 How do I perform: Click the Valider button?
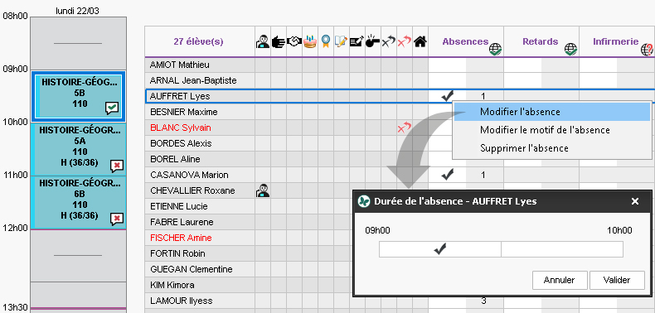point(617,280)
